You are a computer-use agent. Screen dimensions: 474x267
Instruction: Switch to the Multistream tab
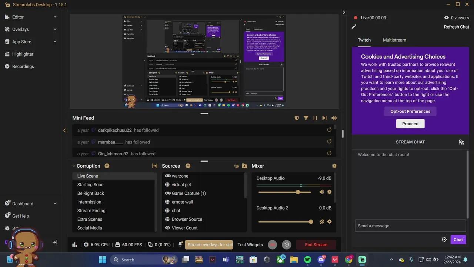(x=394, y=40)
